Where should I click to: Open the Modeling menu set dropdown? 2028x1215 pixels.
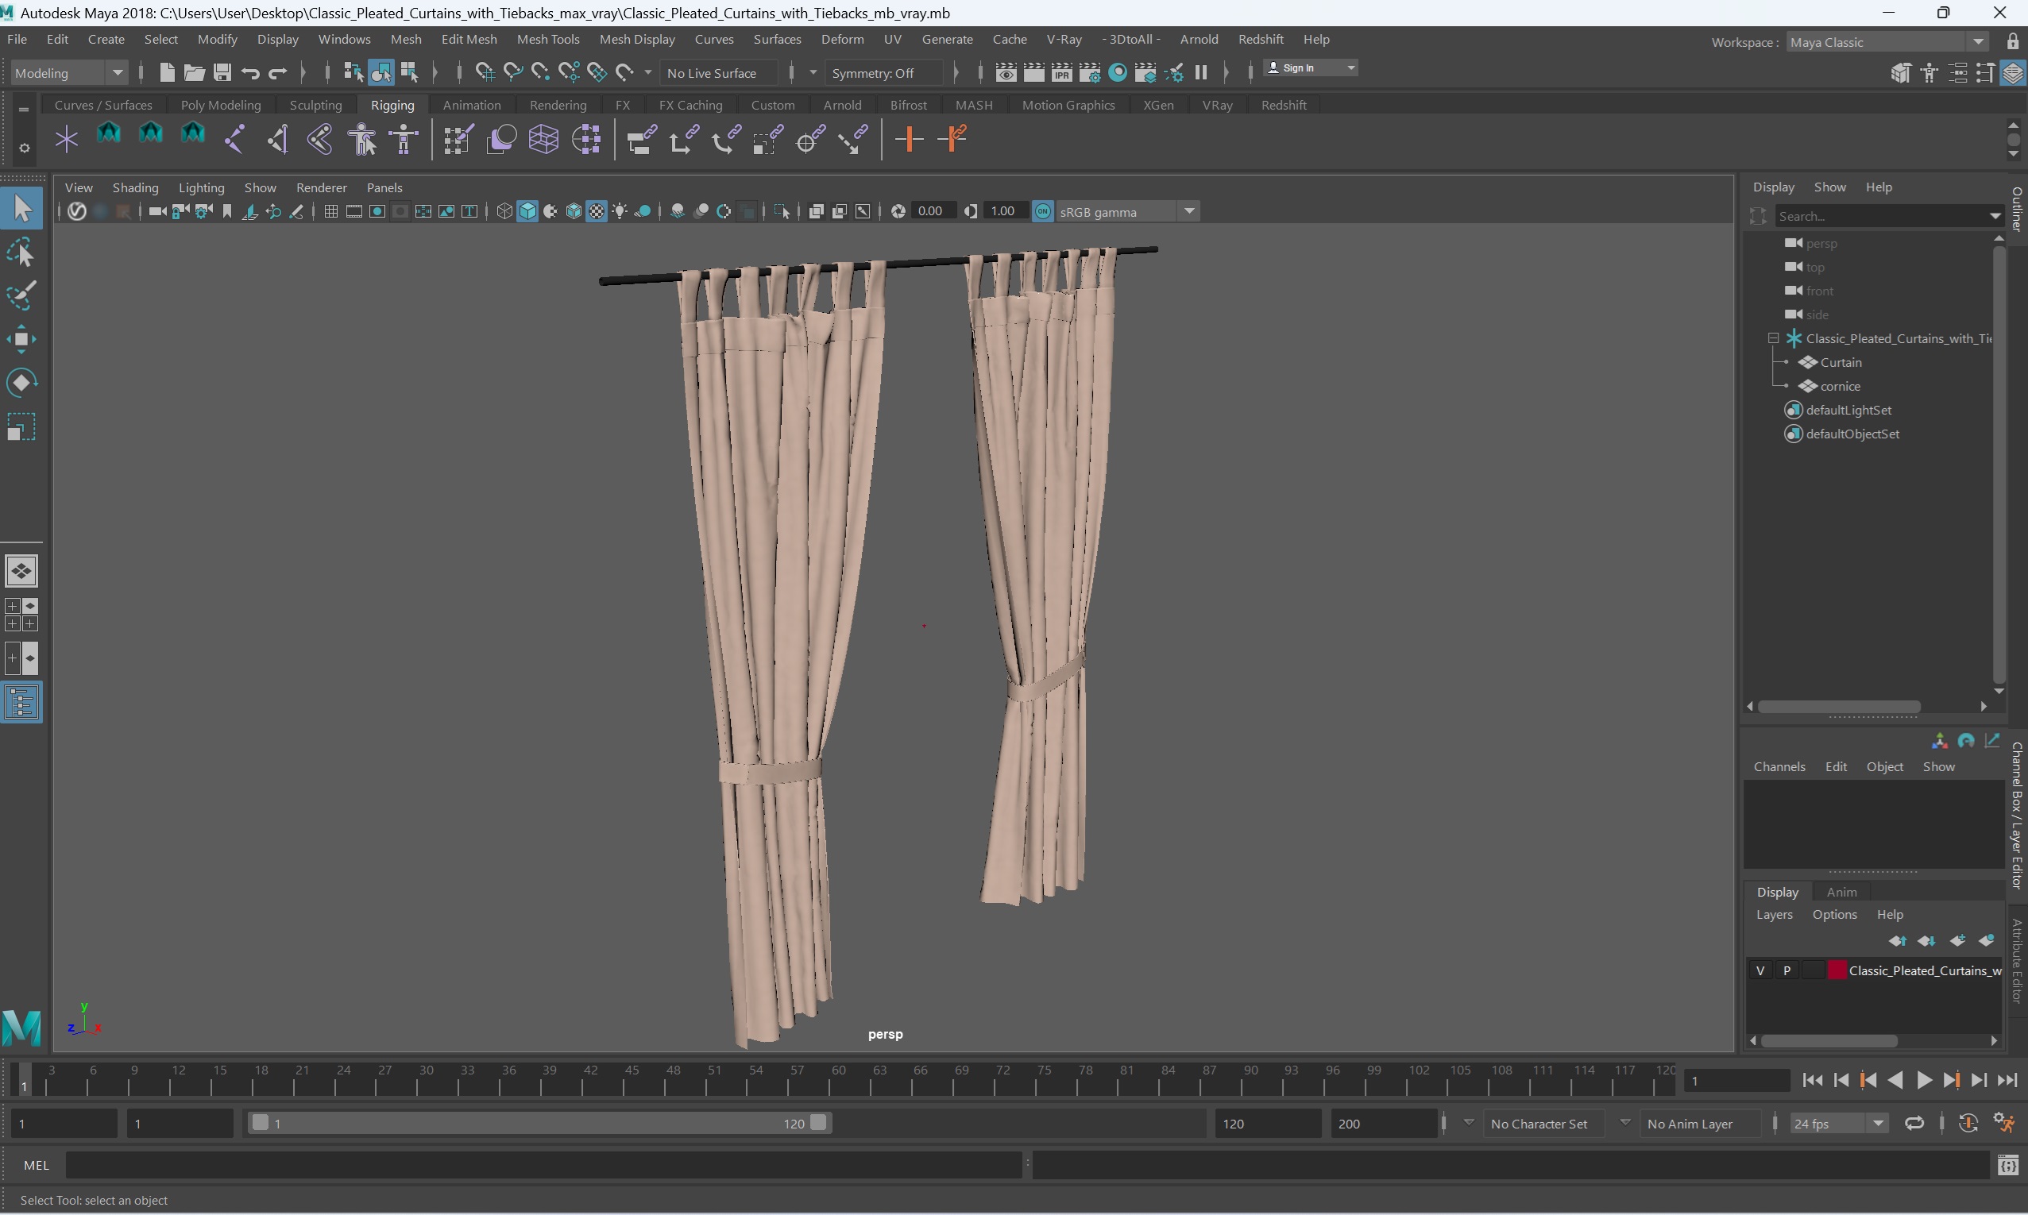click(x=69, y=73)
